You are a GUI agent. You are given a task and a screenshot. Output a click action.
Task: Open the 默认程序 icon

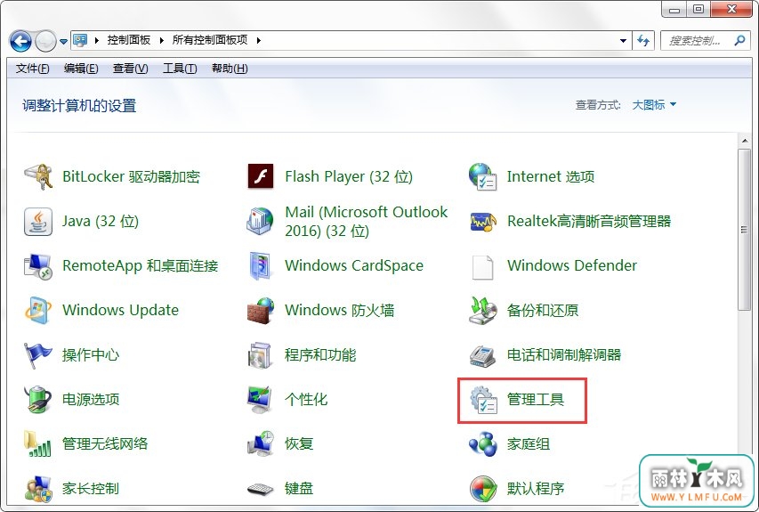coord(483,488)
